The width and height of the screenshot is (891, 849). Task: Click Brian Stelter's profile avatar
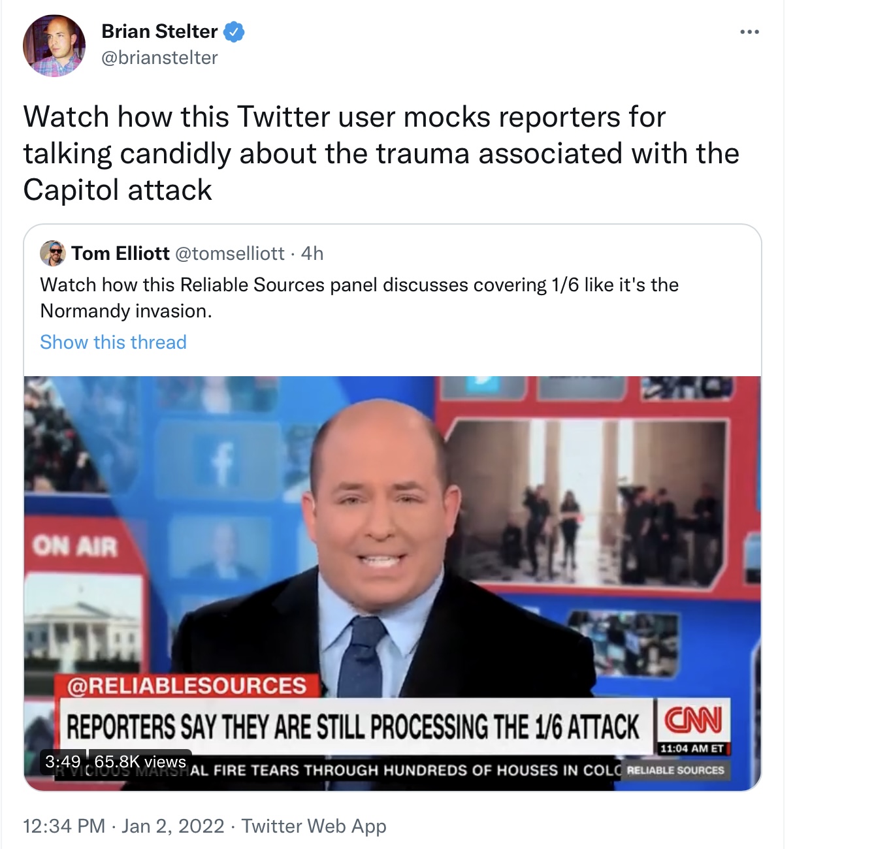click(x=54, y=46)
